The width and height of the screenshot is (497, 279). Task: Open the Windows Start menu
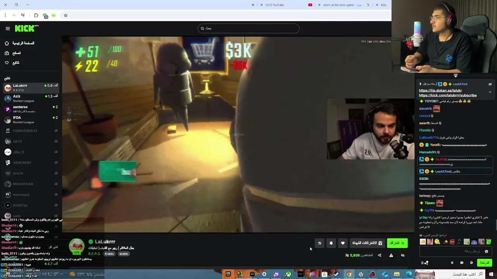pos(491,274)
